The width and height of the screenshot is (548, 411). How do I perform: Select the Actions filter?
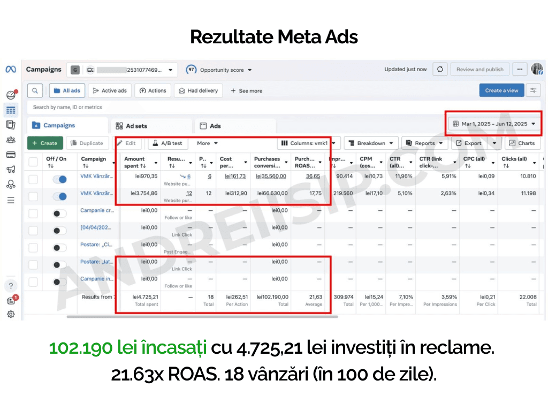[153, 90]
